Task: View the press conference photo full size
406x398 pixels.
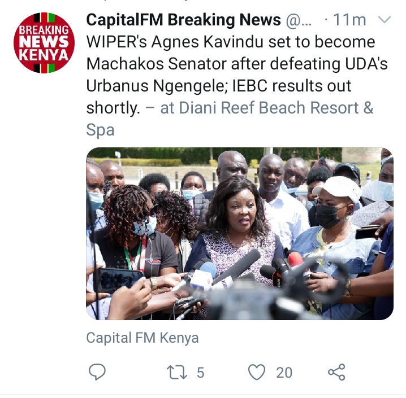Action: point(240,234)
